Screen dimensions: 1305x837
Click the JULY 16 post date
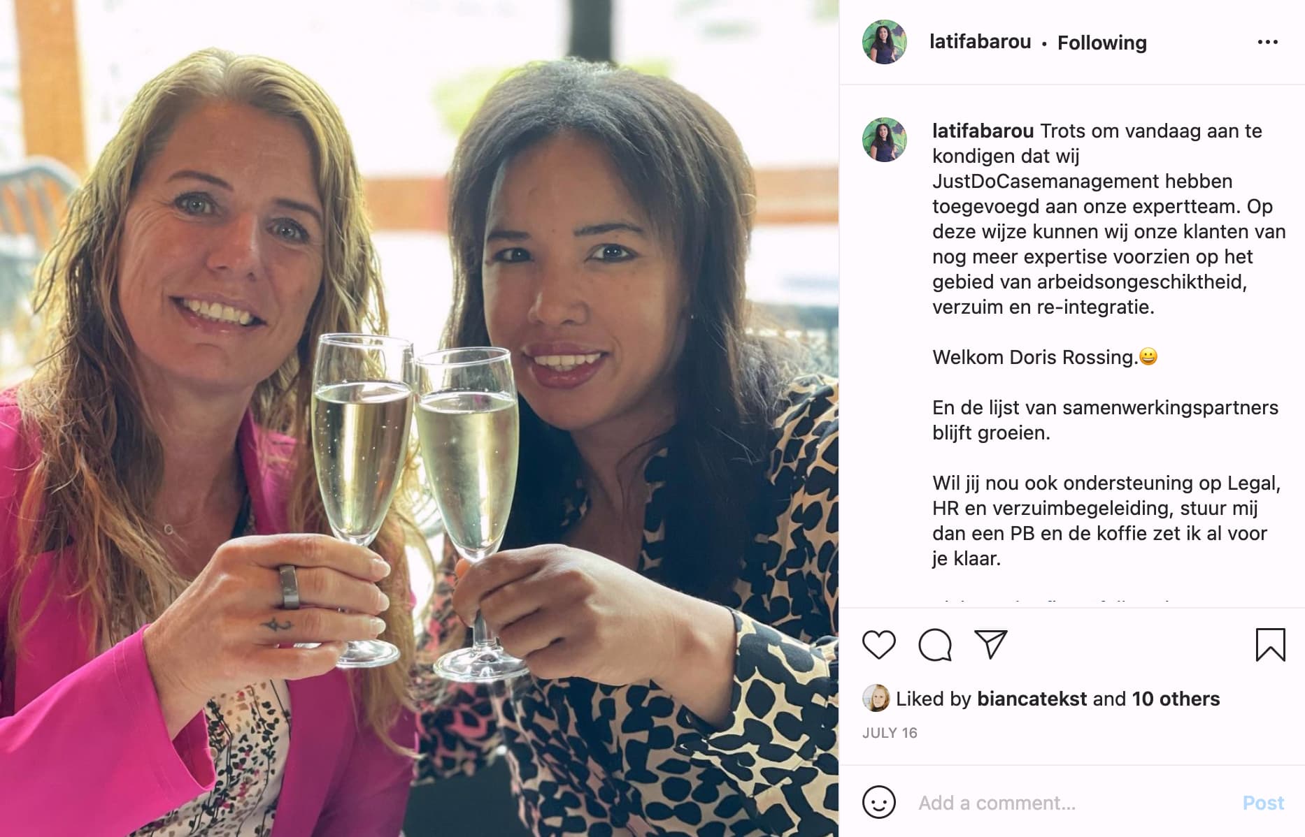[890, 733]
